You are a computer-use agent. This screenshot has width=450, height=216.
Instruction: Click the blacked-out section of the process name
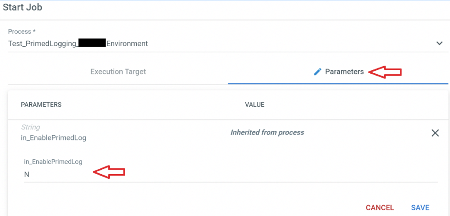click(92, 43)
